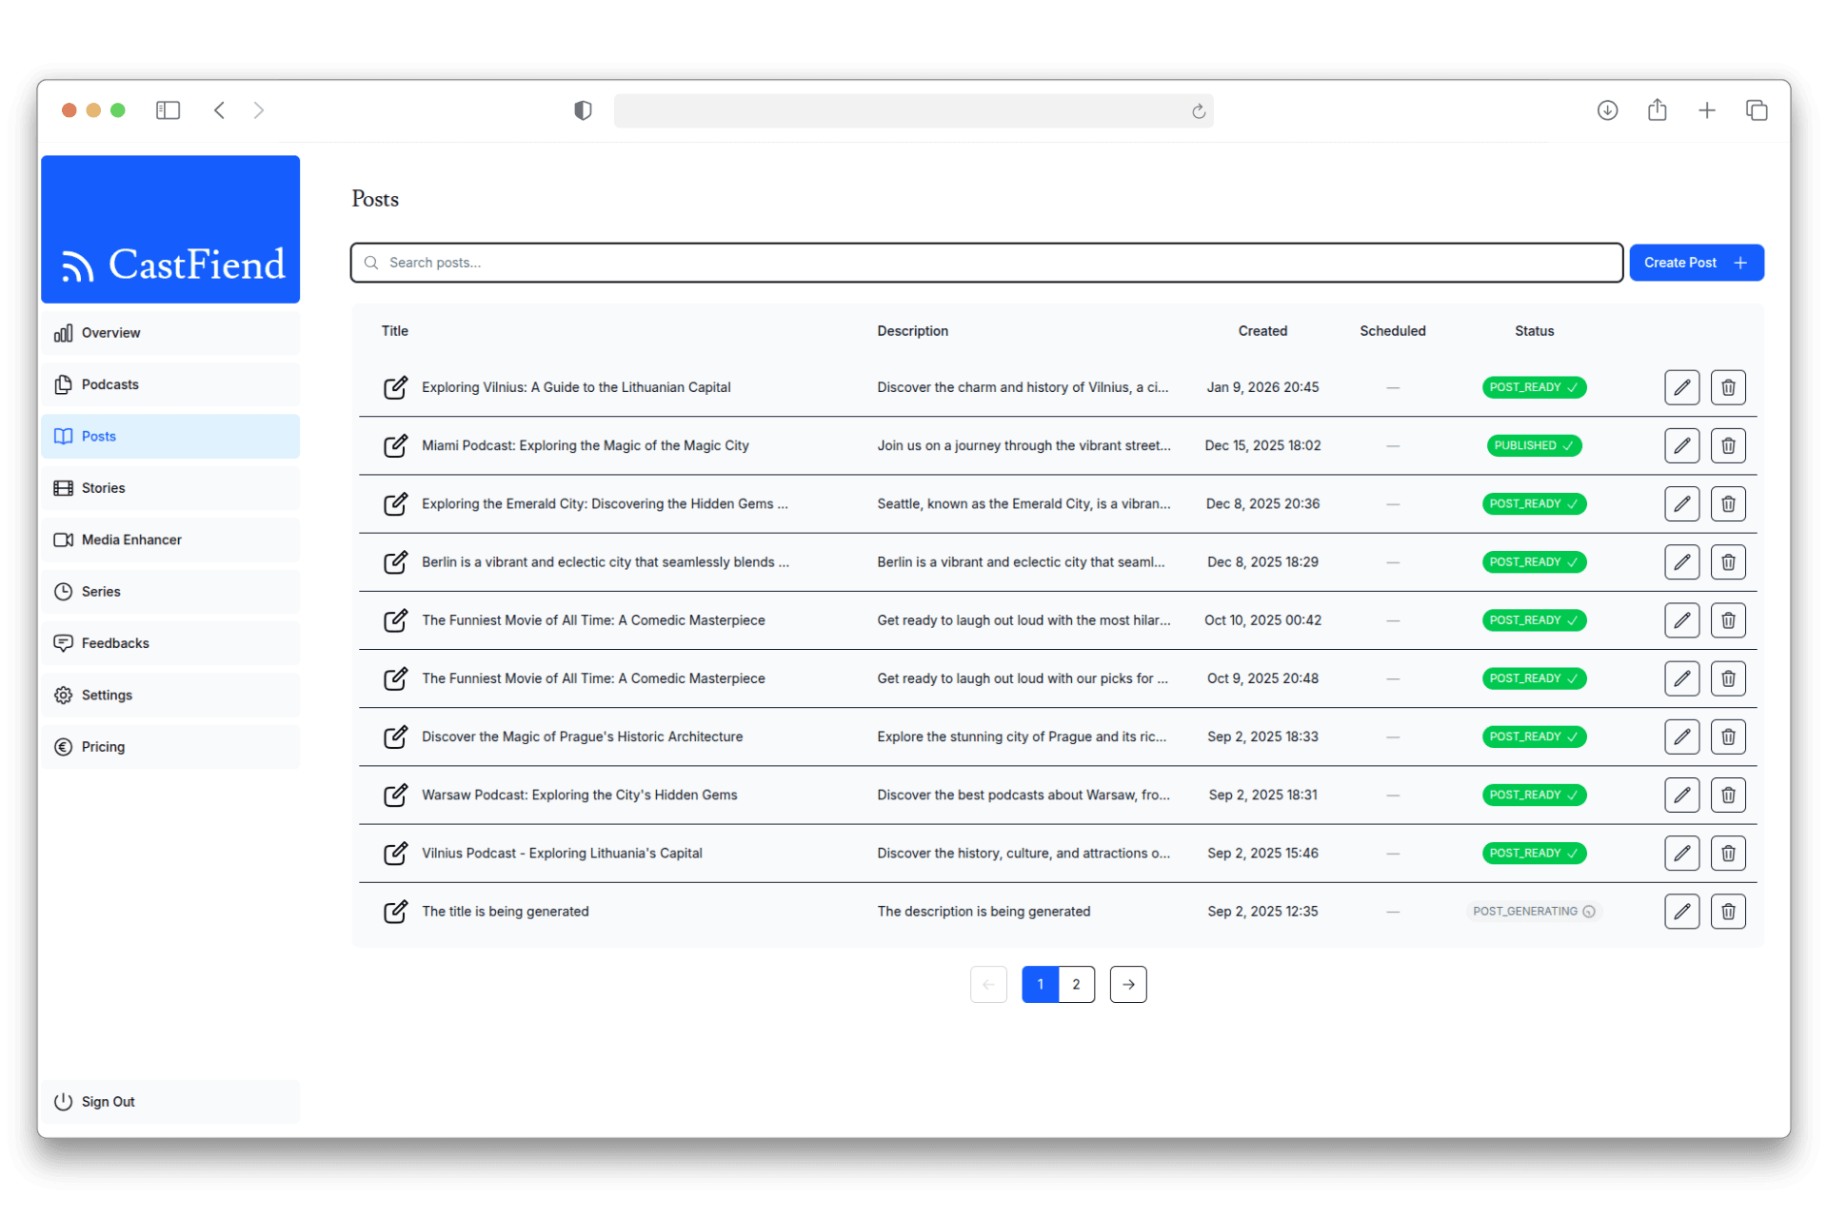Go back in browser history
Viewport: 1828px width, 1218px height.
click(220, 110)
